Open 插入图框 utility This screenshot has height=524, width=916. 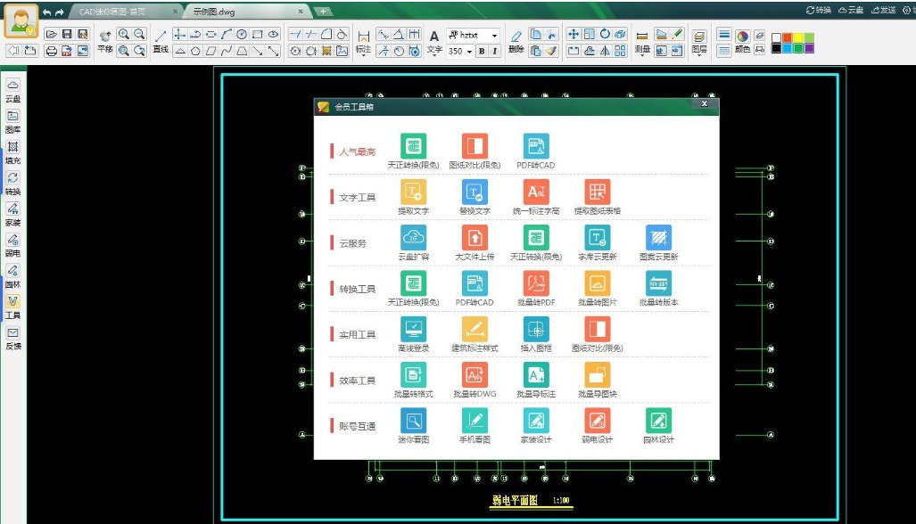[x=536, y=334]
